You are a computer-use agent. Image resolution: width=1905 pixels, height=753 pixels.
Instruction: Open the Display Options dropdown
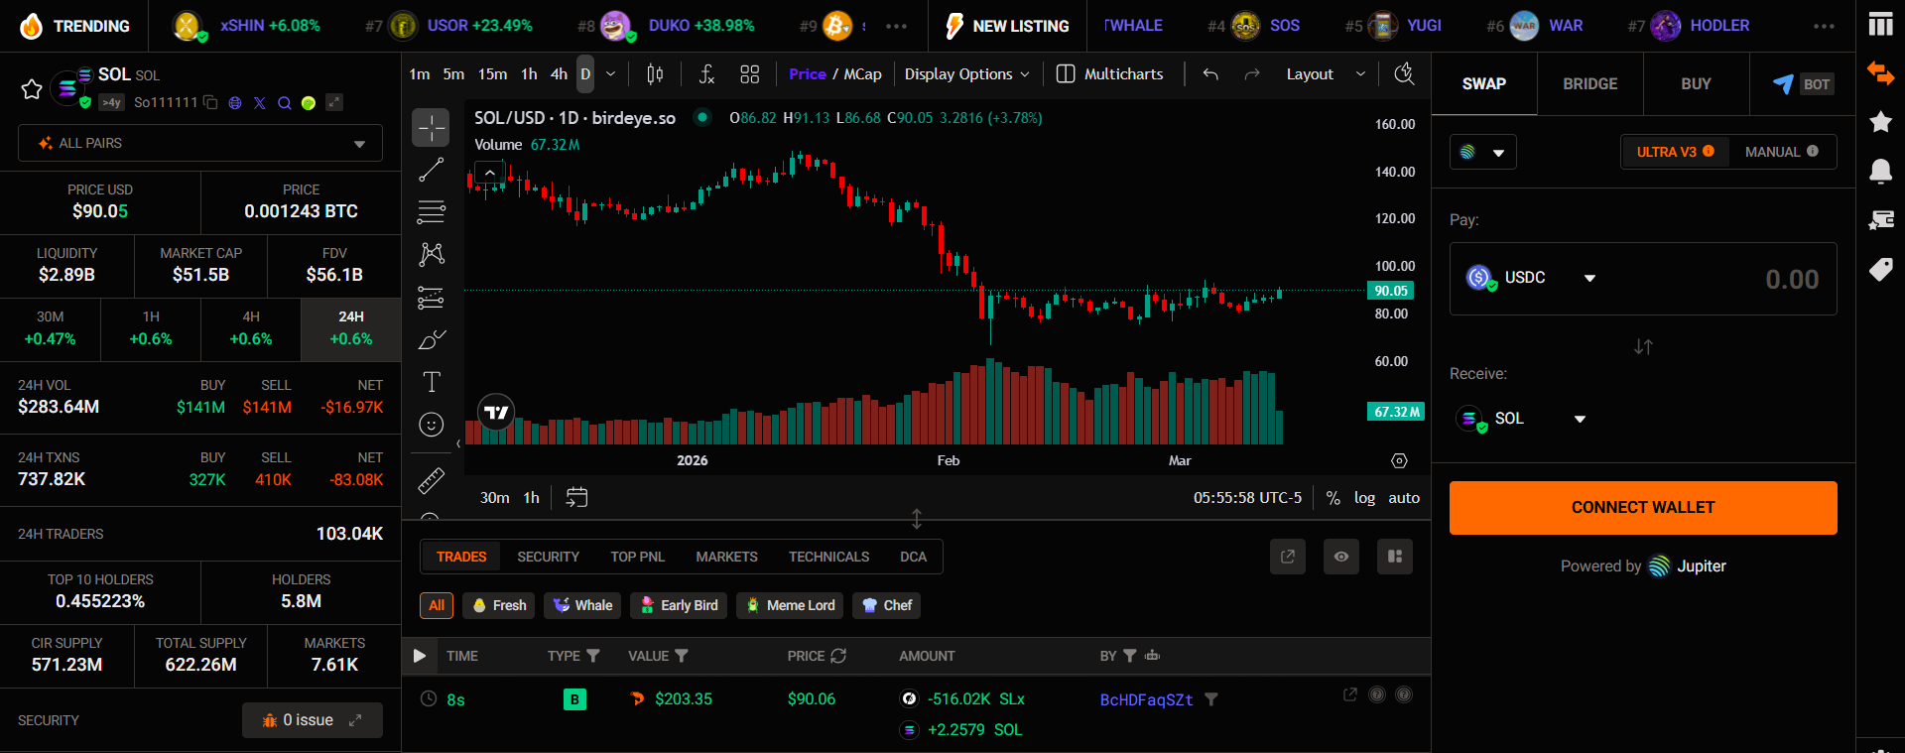pos(967,74)
